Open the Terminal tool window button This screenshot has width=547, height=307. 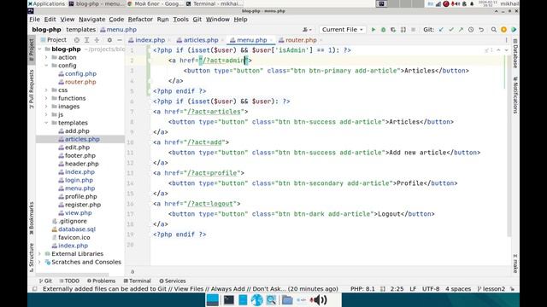138,281
